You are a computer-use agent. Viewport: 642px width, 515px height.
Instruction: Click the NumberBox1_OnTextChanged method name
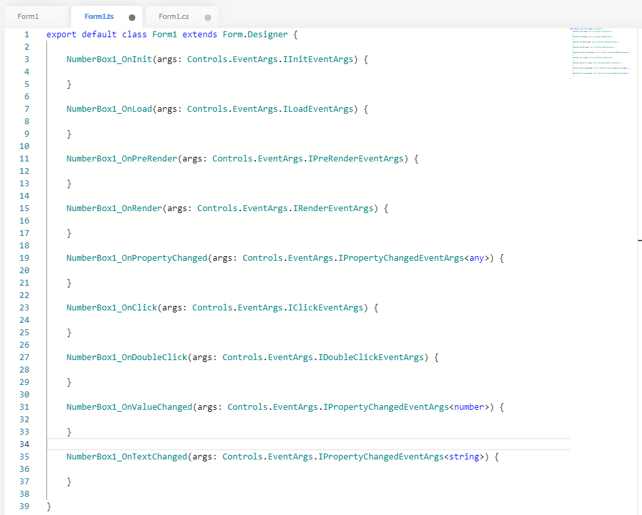coord(127,457)
